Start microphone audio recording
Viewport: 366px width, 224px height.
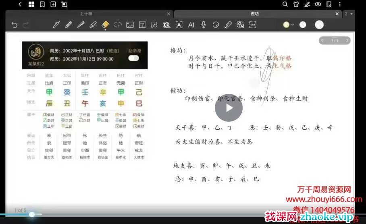[x=204, y=25]
